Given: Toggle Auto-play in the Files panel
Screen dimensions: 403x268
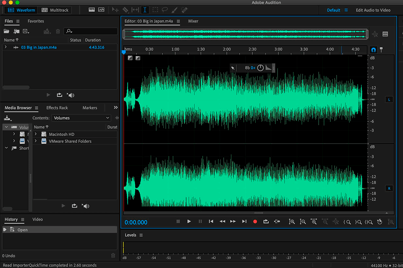Looking at the screenshot, I should (71, 95).
